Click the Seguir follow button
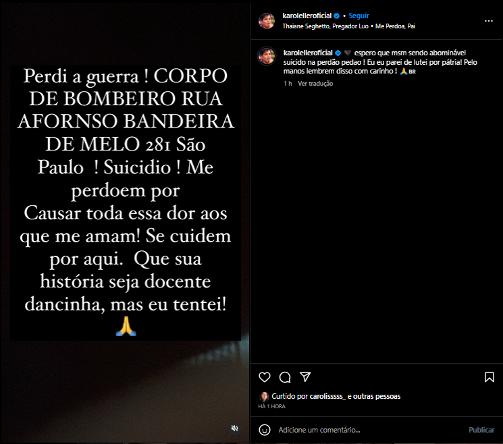503x444 pixels. [x=359, y=16]
